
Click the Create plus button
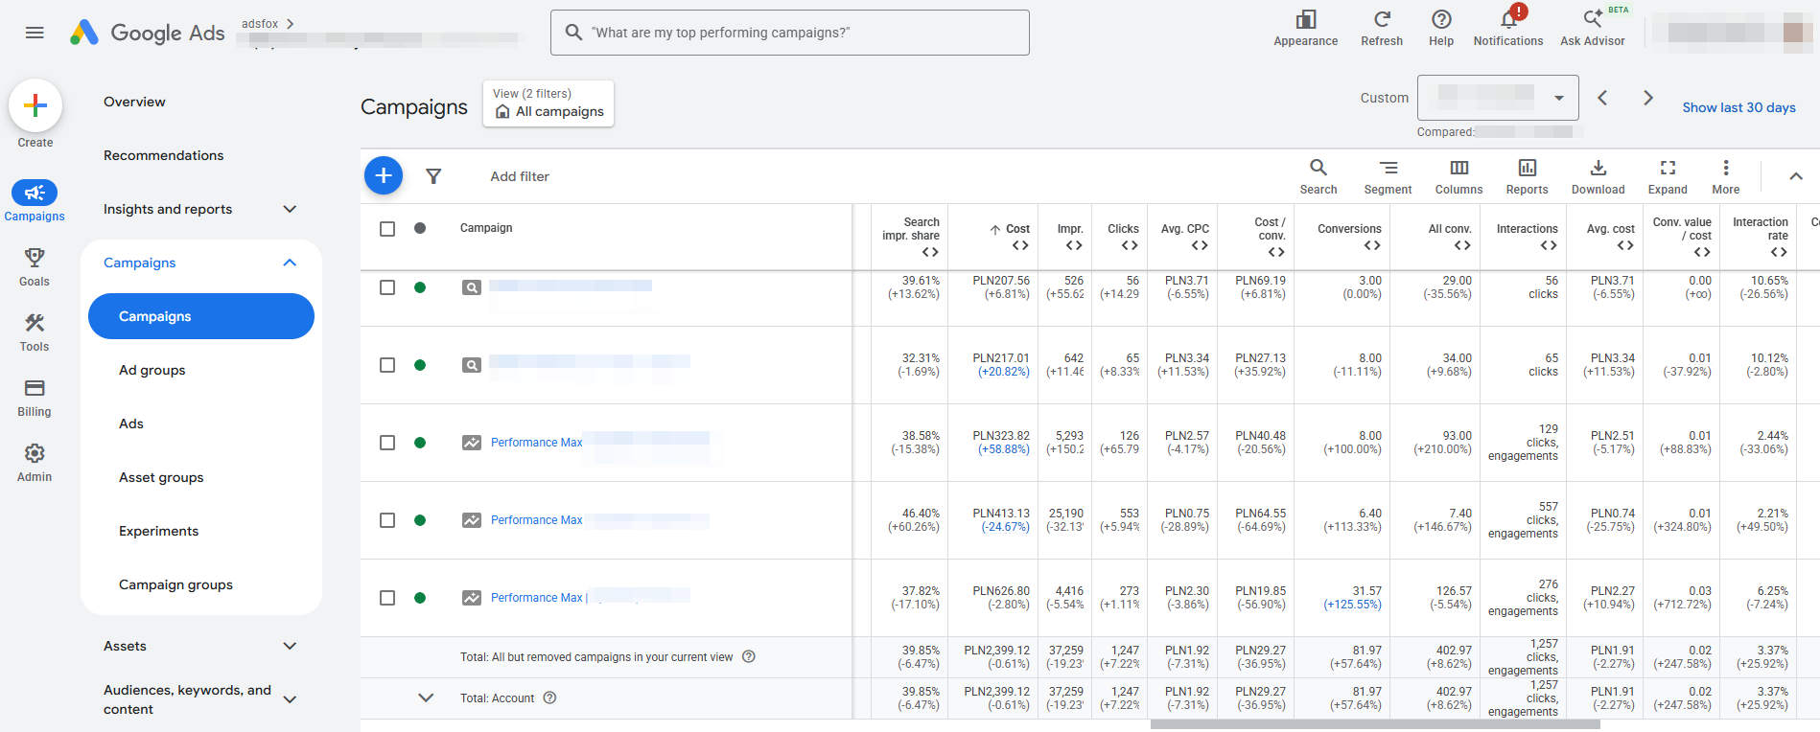(35, 105)
